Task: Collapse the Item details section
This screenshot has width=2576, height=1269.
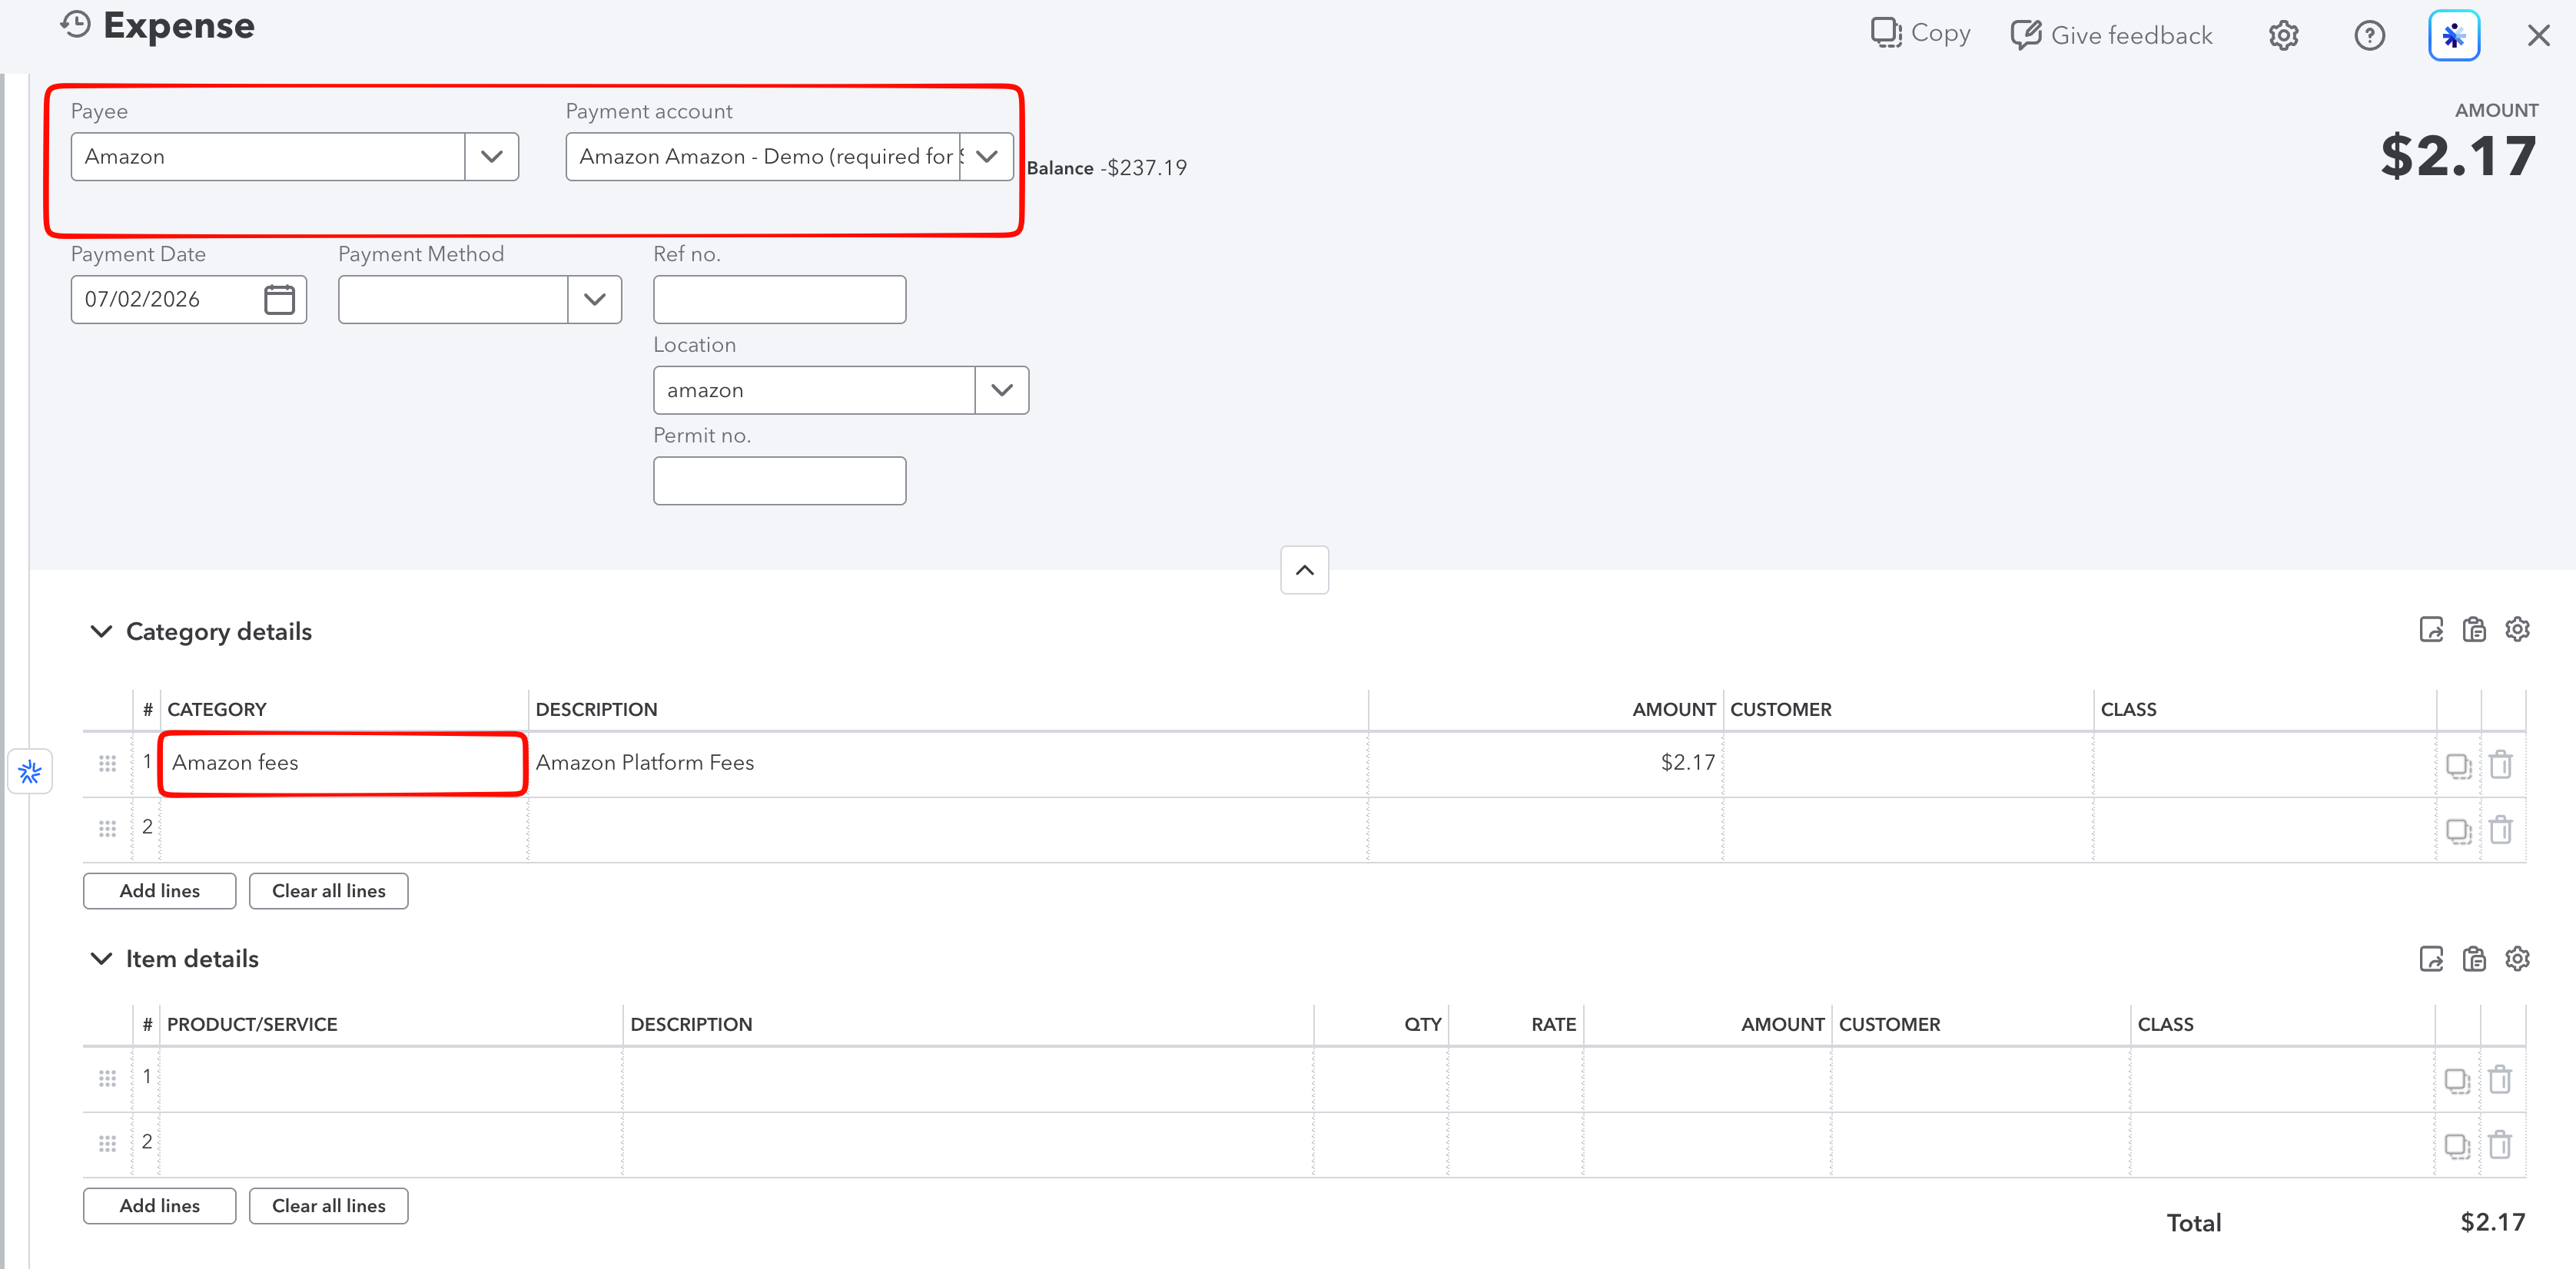Action: [101, 959]
